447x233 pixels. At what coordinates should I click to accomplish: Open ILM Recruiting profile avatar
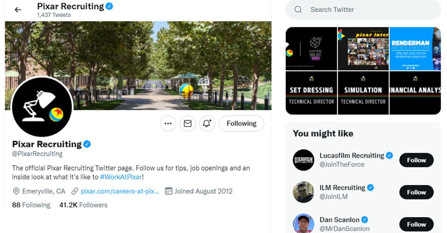pyautogui.click(x=303, y=192)
